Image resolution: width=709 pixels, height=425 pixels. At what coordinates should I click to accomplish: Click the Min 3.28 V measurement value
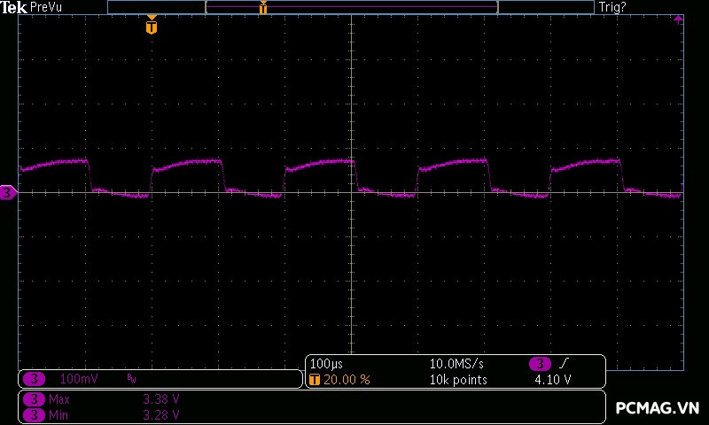[x=161, y=414]
